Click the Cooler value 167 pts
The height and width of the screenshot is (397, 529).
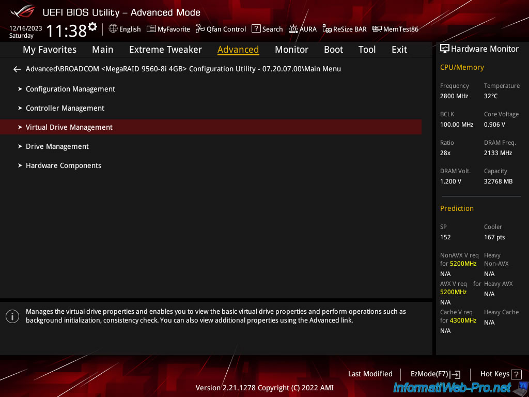pos(494,237)
